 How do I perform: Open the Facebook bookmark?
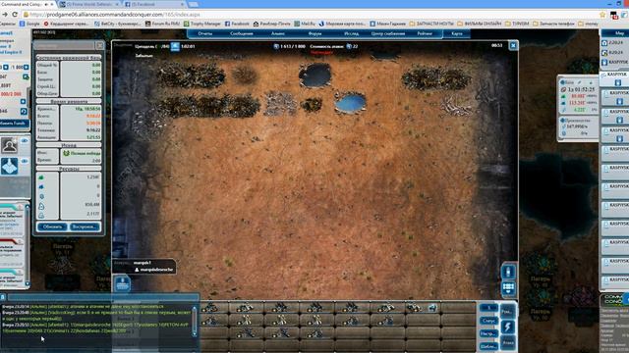(237, 24)
